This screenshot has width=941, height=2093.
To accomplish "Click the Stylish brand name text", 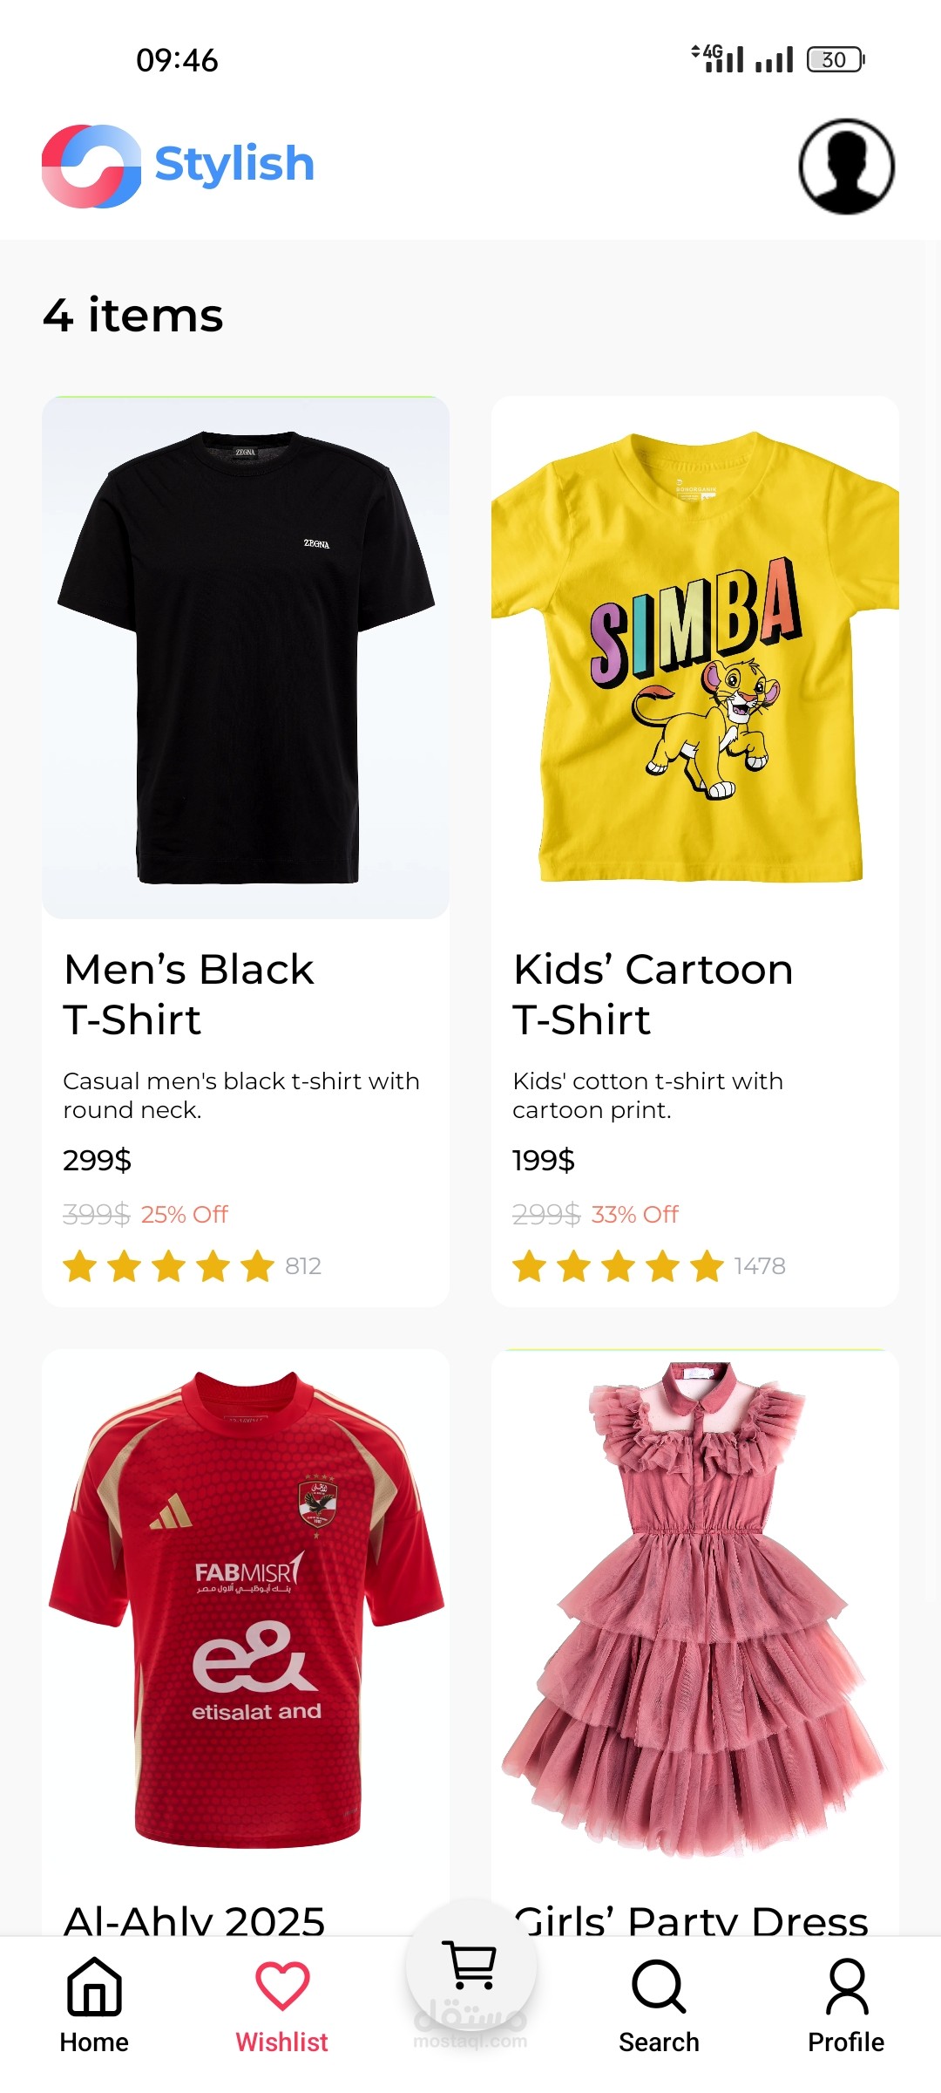I will pos(234,164).
